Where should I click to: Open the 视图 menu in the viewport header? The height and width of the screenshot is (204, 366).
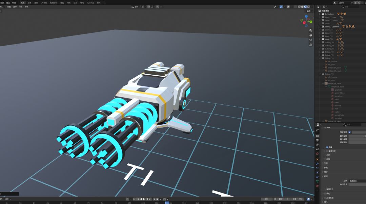(9, 7)
